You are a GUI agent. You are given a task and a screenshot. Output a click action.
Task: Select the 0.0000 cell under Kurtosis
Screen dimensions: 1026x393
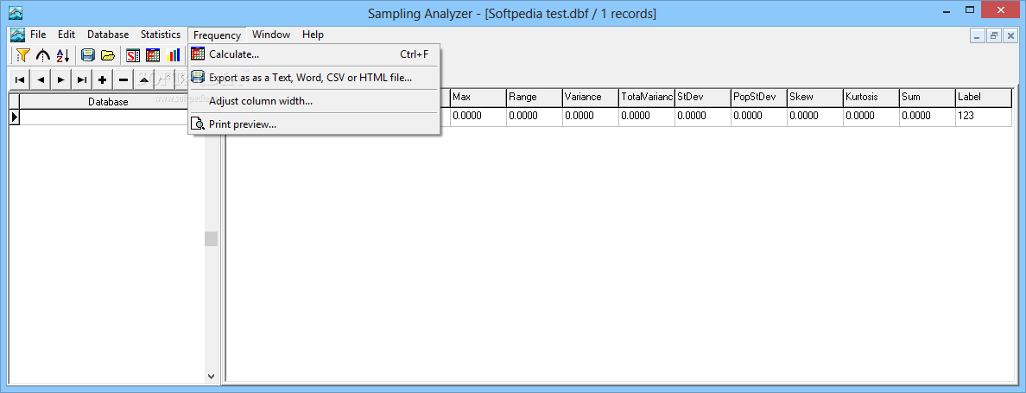(x=871, y=116)
